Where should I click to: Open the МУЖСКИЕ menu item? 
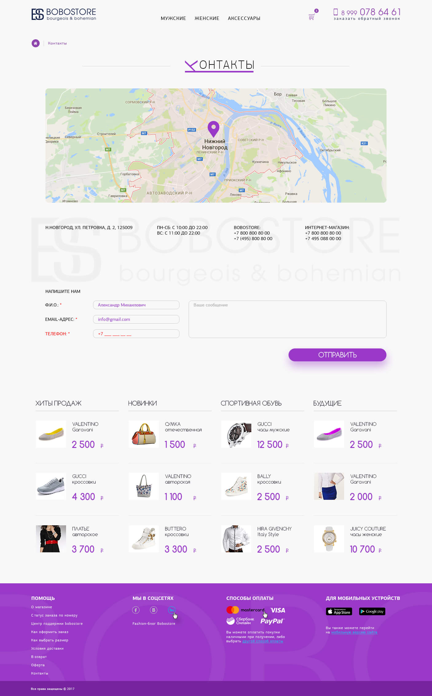point(173,18)
